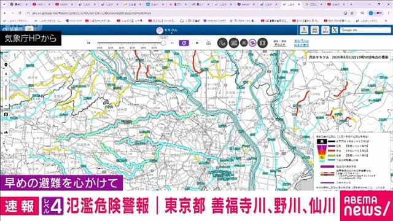
Task: Click the map zoom level slider handle
Action: 6,83
